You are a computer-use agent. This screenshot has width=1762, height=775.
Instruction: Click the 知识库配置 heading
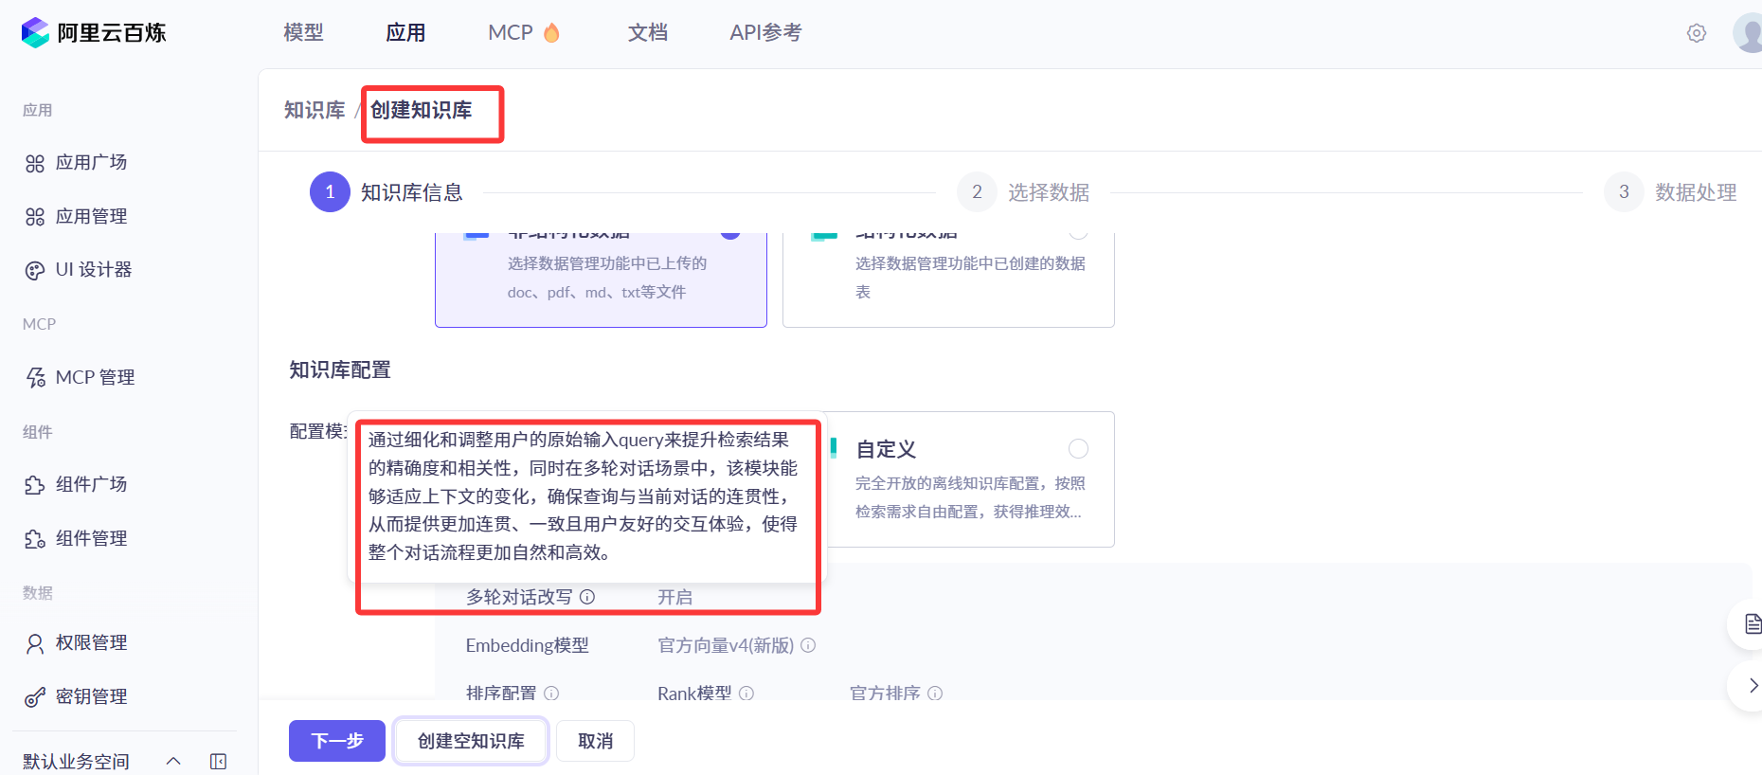pos(340,369)
